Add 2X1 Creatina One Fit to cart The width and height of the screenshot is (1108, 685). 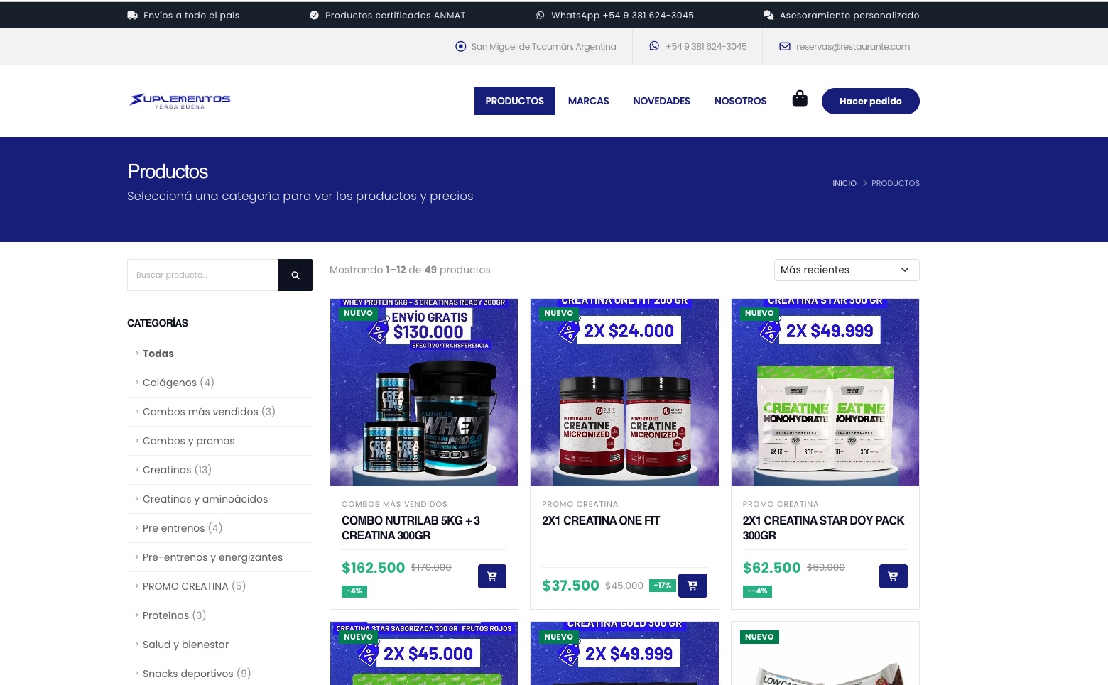[x=692, y=586]
